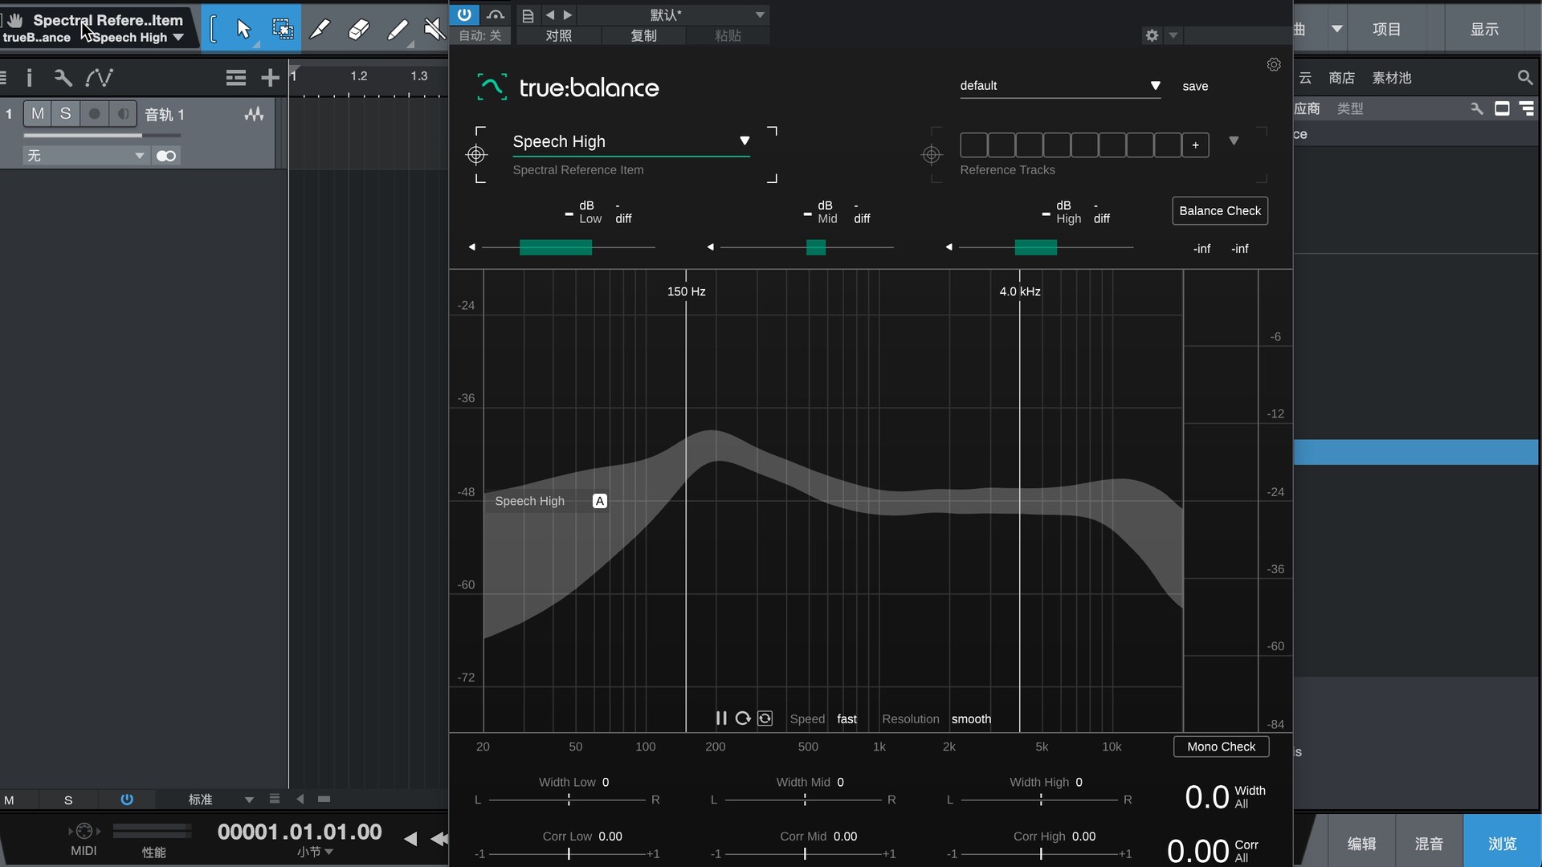Open the 默认 plugin preset dropdown
Viewport: 1542px width, 867px height.
coord(673,15)
